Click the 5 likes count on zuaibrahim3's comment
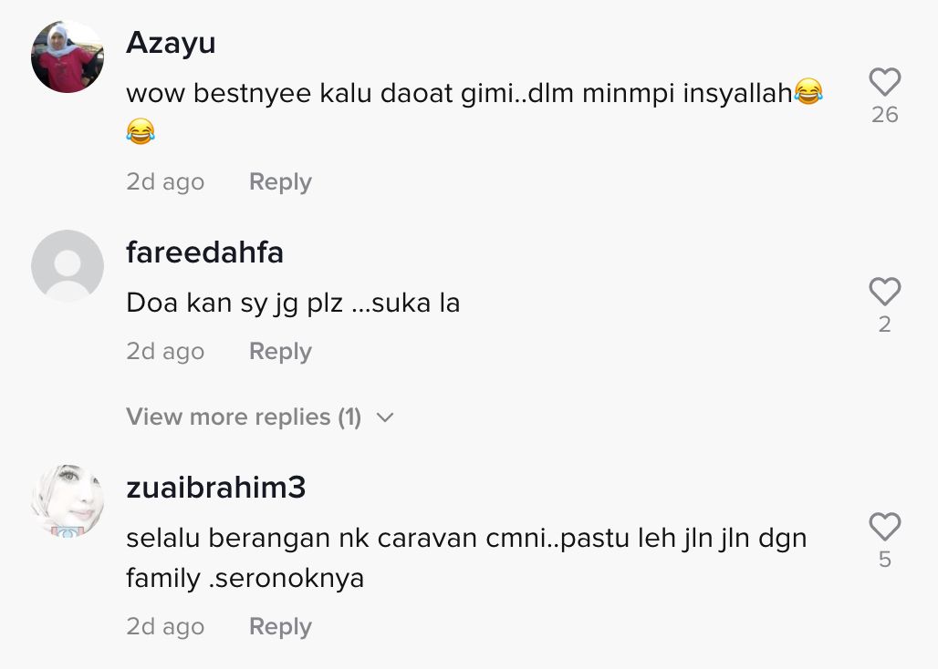Image resolution: width=938 pixels, height=669 pixels. [885, 560]
